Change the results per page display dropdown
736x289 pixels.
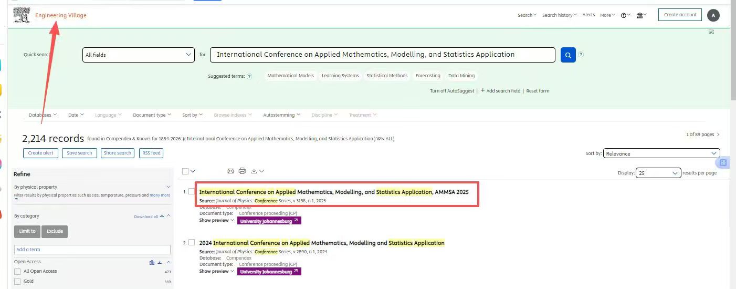click(658, 173)
